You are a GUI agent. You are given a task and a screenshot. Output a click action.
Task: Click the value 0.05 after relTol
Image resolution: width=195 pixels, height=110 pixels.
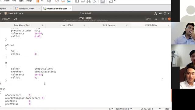[38, 36]
